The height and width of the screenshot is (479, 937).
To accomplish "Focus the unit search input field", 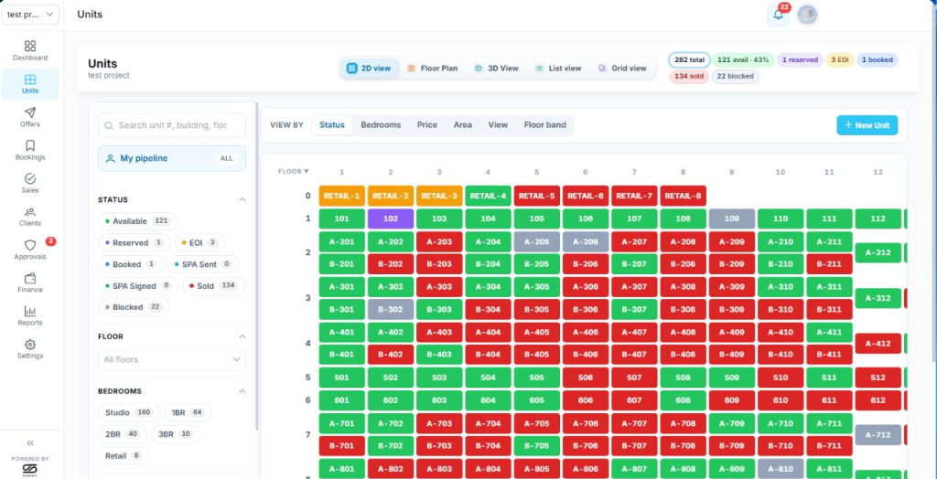I will pos(172,125).
